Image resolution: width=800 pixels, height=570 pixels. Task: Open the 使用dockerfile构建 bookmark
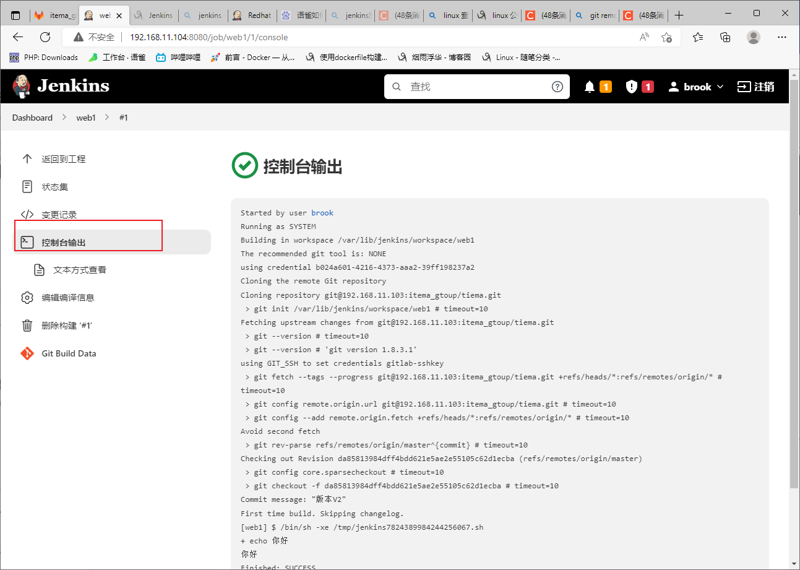pyautogui.click(x=346, y=58)
